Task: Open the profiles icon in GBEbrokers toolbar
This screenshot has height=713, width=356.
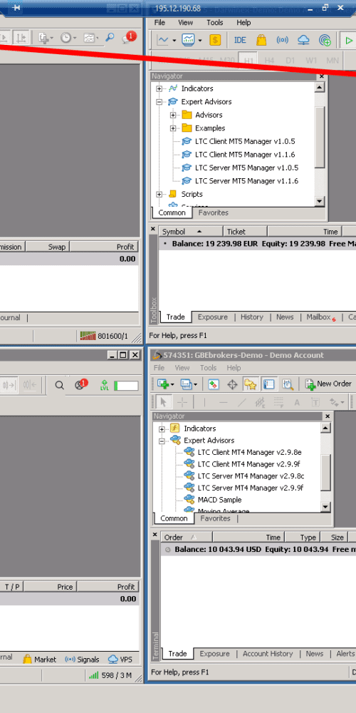Action: [186, 384]
